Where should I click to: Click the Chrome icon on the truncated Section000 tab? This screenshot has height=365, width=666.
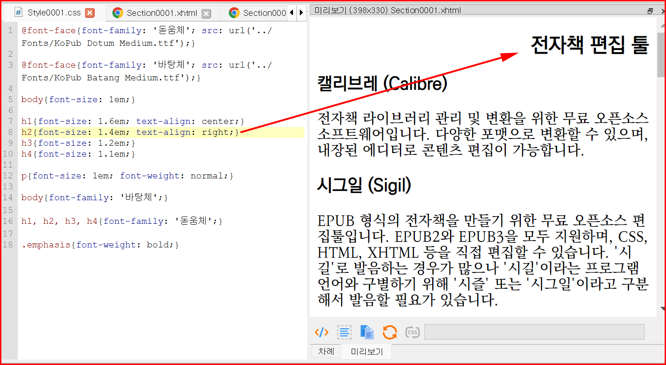coord(234,13)
